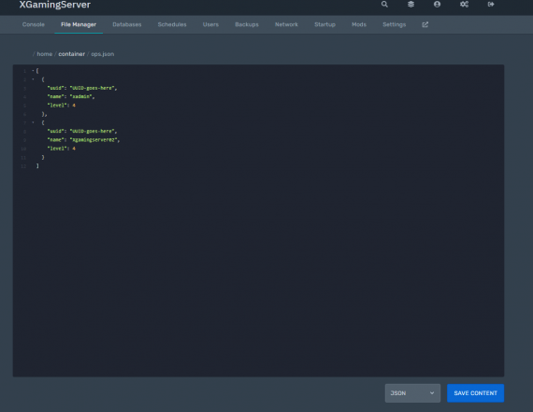Open the account profile icon
This screenshot has width=533, height=412.
click(437, 5)
